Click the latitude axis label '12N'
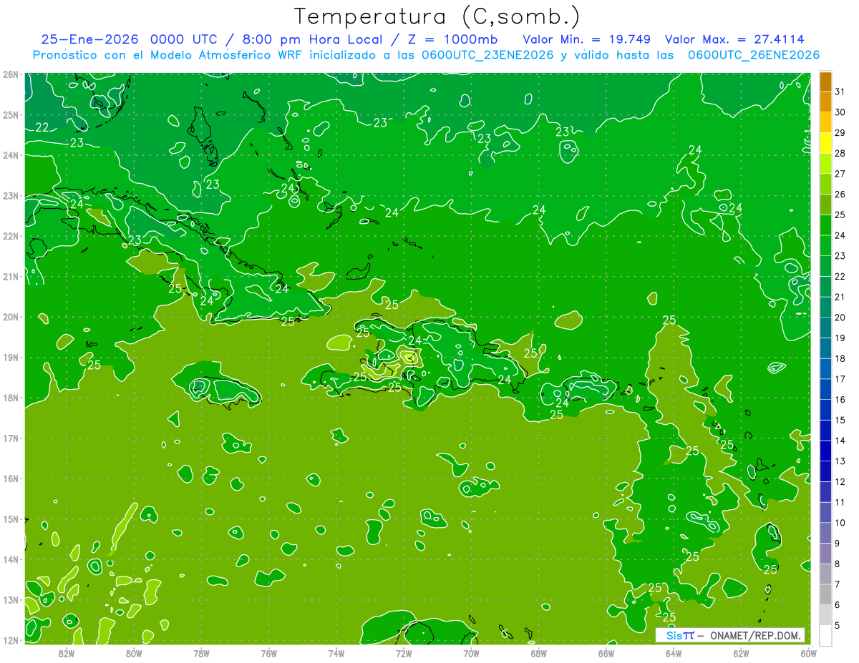The image size is (859, 663). 11,640
